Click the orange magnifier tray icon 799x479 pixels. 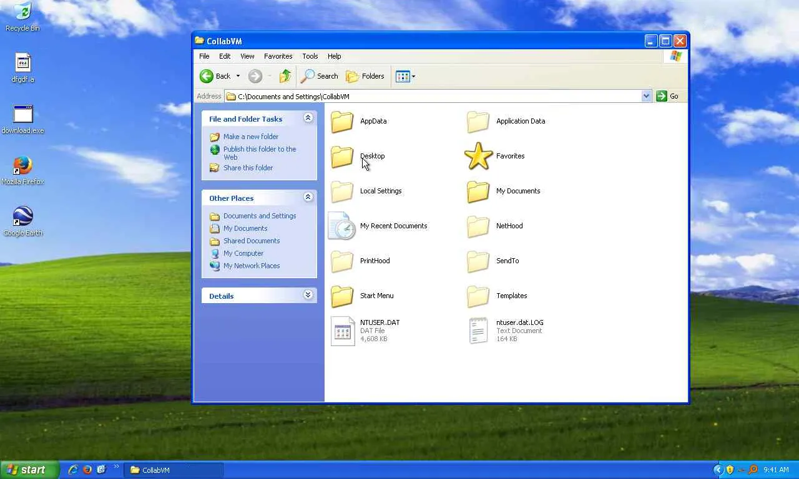tap(753, 470)
